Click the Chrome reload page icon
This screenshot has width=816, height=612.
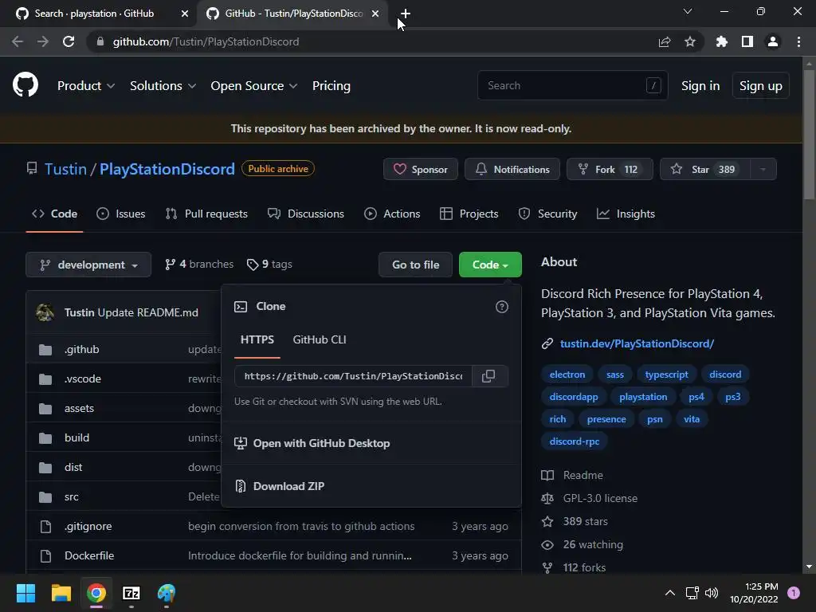tap(69, 41)
